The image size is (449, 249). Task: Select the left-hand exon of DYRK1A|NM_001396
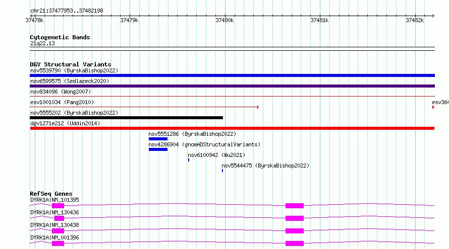58,243
